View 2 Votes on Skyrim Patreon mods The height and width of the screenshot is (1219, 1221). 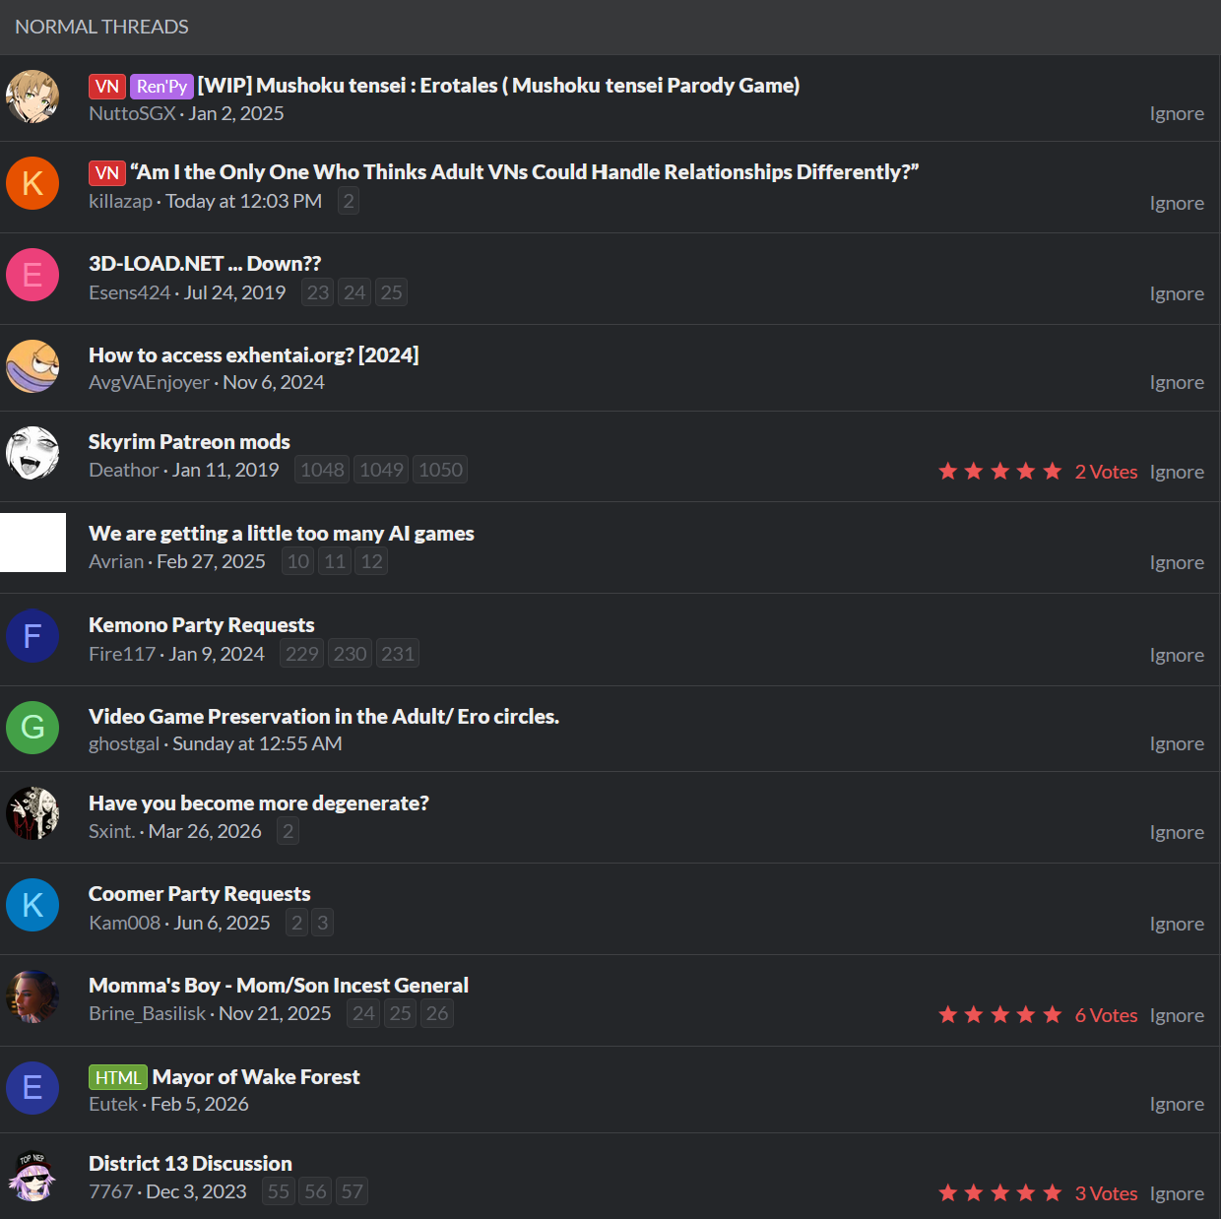point(1106,472)
